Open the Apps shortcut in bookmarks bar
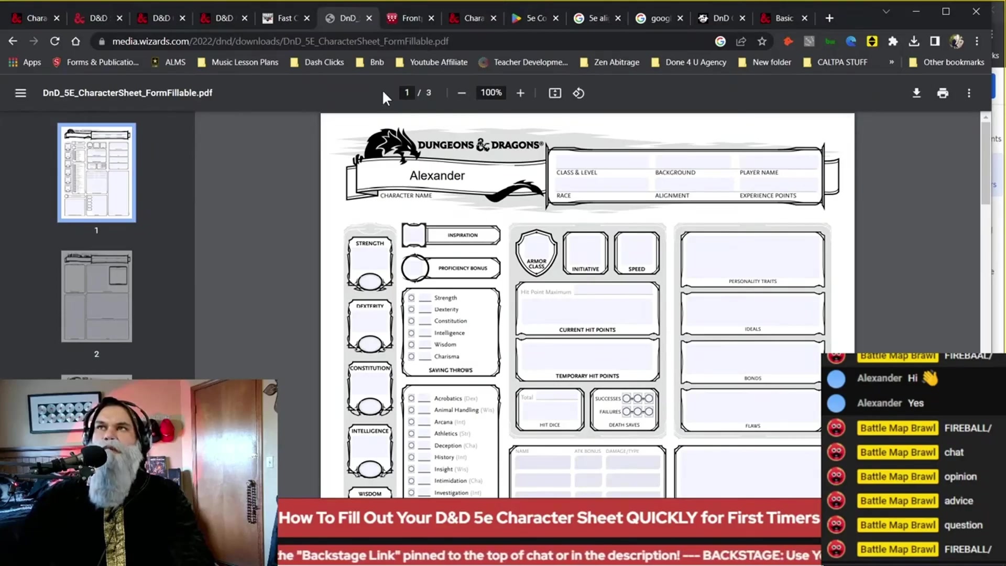The width and height of the screenshot is (1006, 566). 25,62
